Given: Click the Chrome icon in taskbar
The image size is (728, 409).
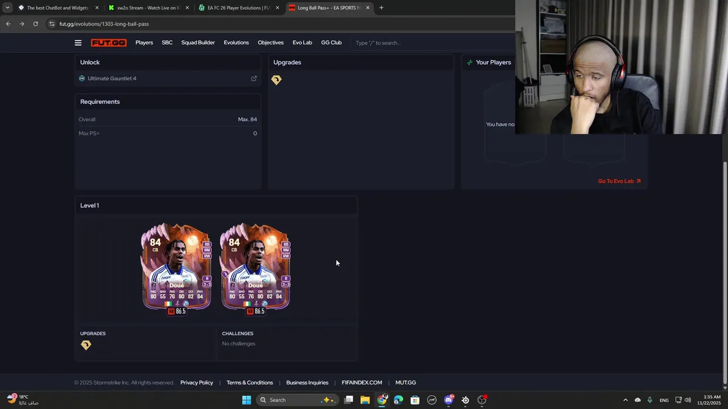Looking at the screenshot, I should click(x=382, y=400).
